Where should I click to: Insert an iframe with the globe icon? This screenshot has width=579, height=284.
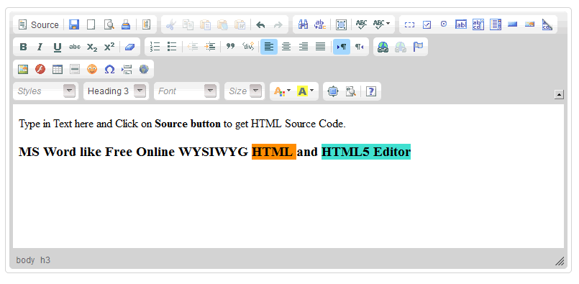[144, 69]
